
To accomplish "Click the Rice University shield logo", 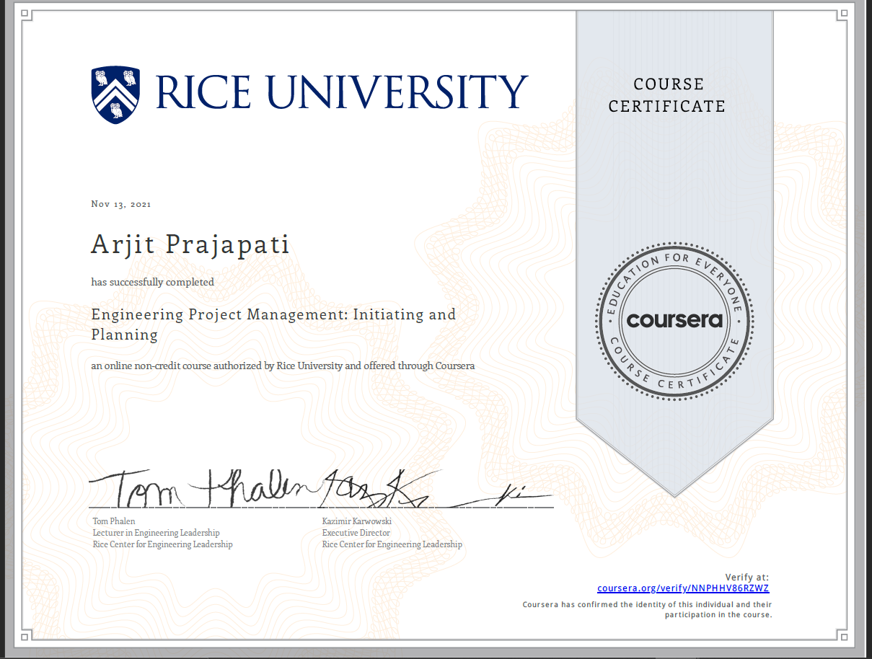I will 117,94.
